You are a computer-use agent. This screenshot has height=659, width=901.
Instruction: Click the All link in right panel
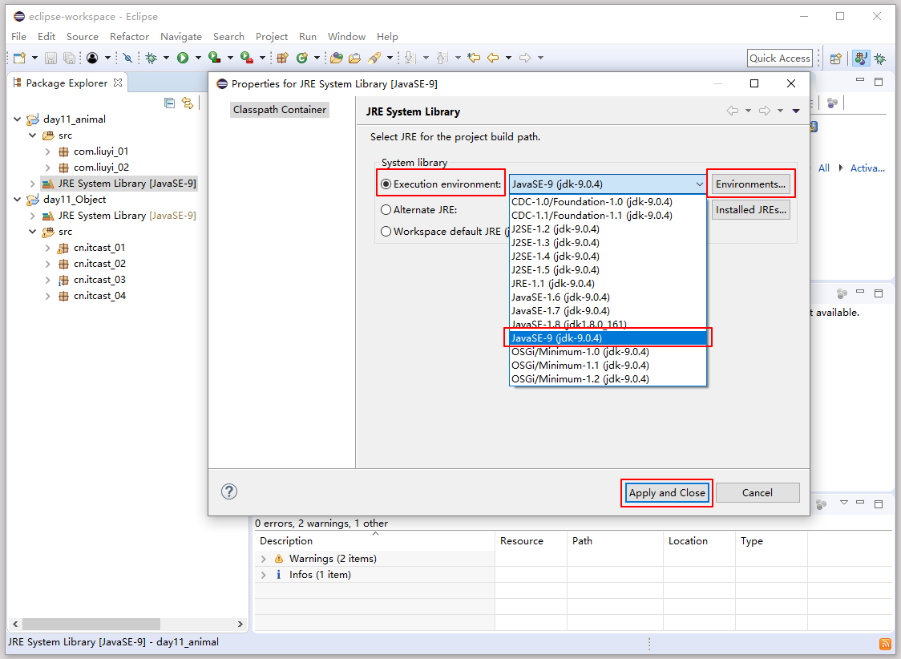[x=824, y=168]
